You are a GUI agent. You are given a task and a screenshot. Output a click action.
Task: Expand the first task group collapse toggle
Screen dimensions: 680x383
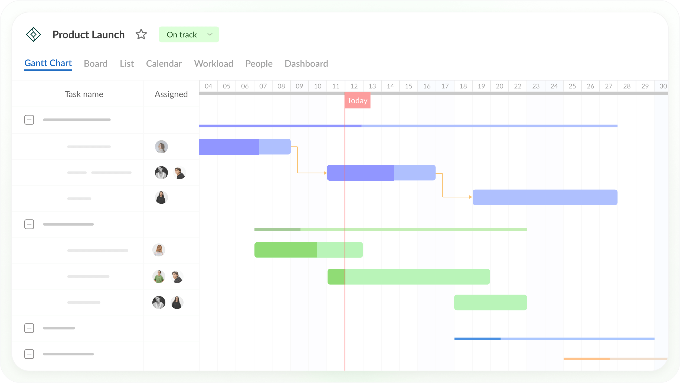pos(30,120)
